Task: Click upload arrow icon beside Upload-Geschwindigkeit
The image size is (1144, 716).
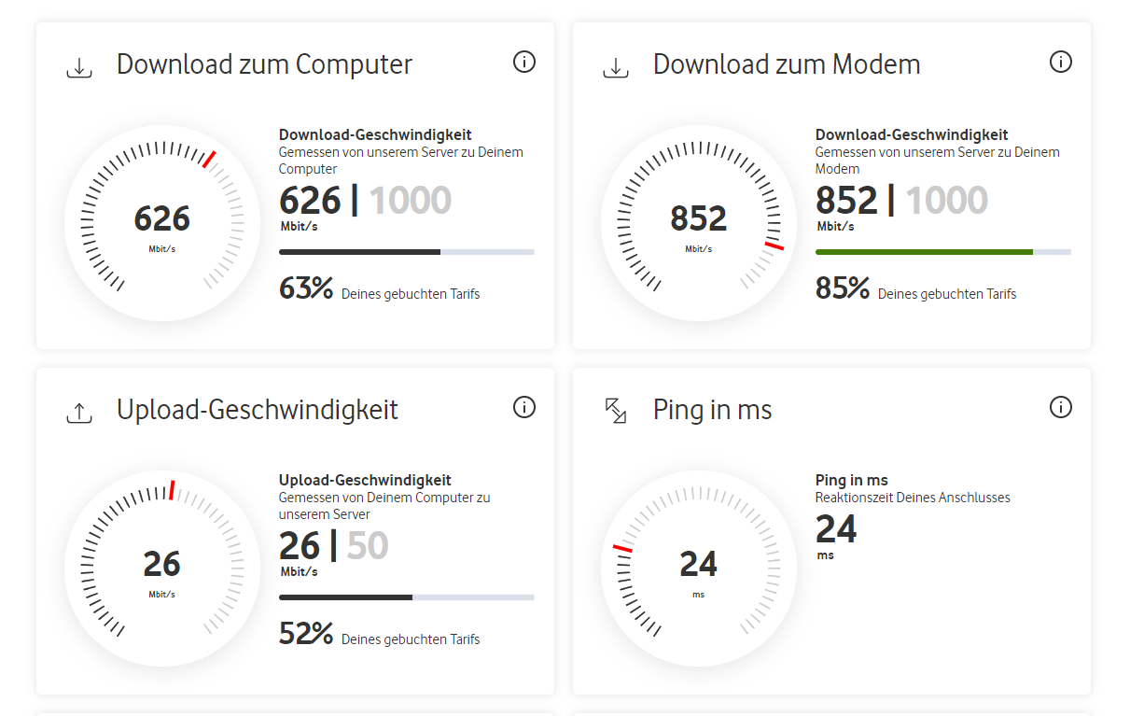Action: [x=79, y=413]
